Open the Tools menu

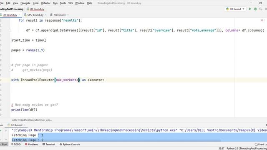pos(63,3)
